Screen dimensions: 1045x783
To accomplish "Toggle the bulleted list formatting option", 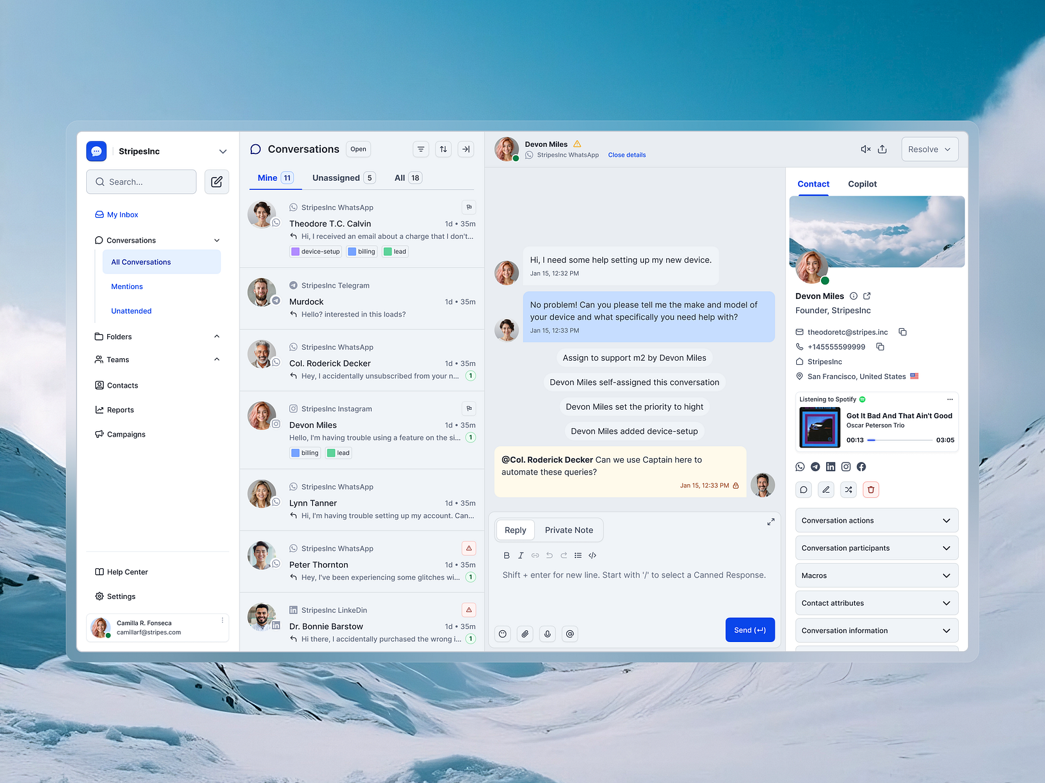I will [578, 555].
